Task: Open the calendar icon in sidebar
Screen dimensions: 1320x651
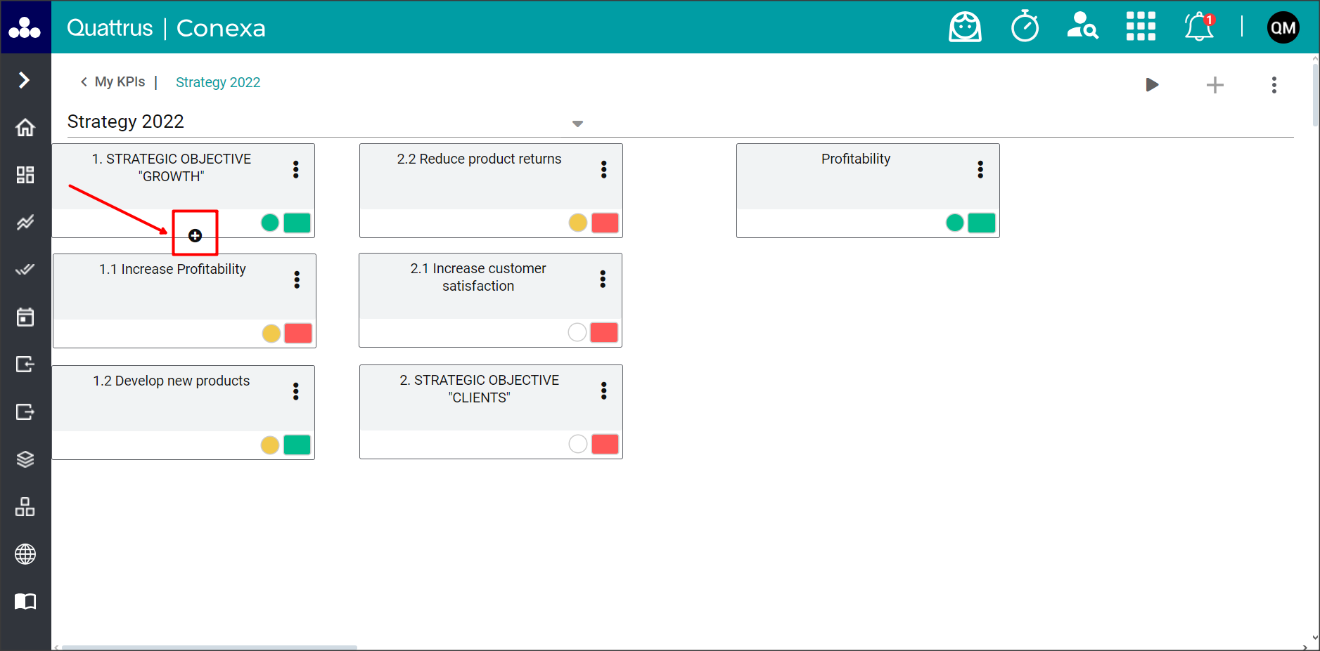Action: click(25, 317)
